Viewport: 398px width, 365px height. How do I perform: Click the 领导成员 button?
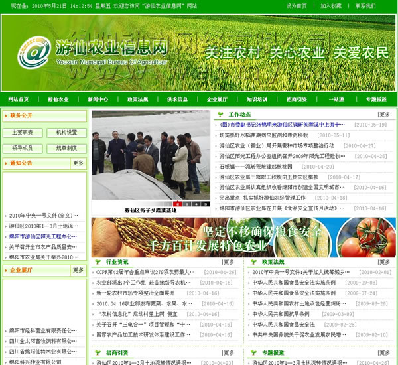point(23,149)
